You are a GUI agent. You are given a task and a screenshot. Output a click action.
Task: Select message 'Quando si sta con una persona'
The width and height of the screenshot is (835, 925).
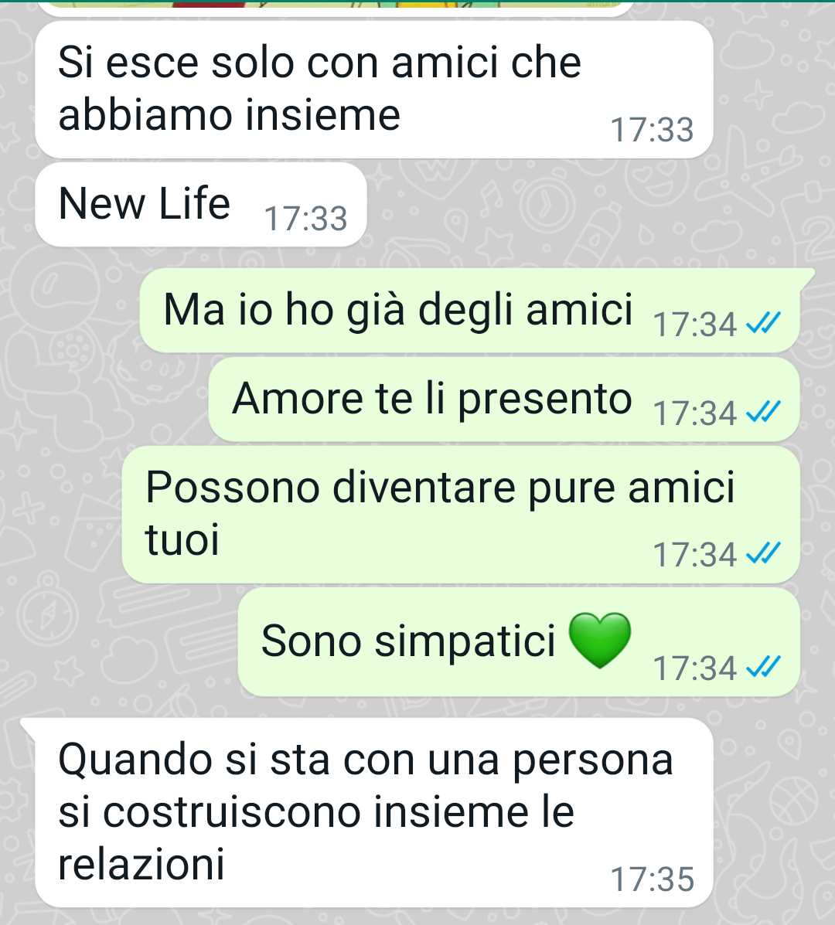coord(367,813)
